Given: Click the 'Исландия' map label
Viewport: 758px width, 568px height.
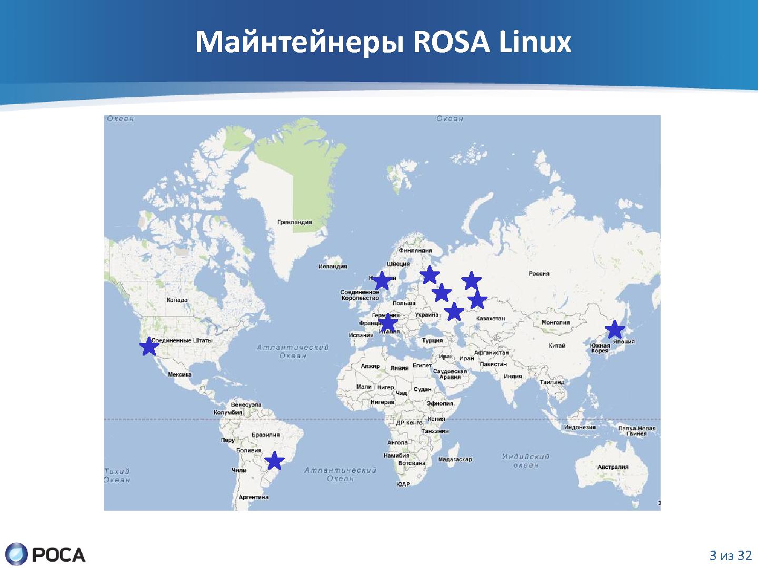Looking at the screenshot, I should click(333, 267).
